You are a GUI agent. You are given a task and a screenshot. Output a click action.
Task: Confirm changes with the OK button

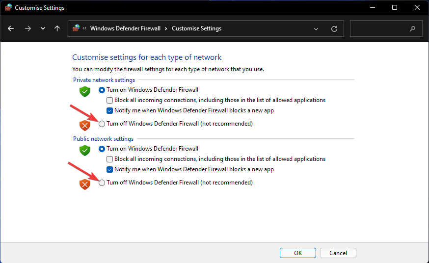click(x=297, y=253)
